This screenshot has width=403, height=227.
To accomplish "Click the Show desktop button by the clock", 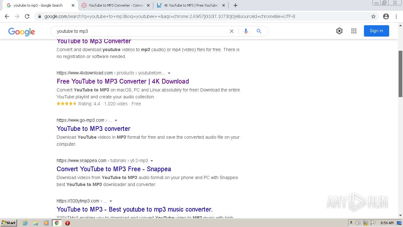I will 399,223.
